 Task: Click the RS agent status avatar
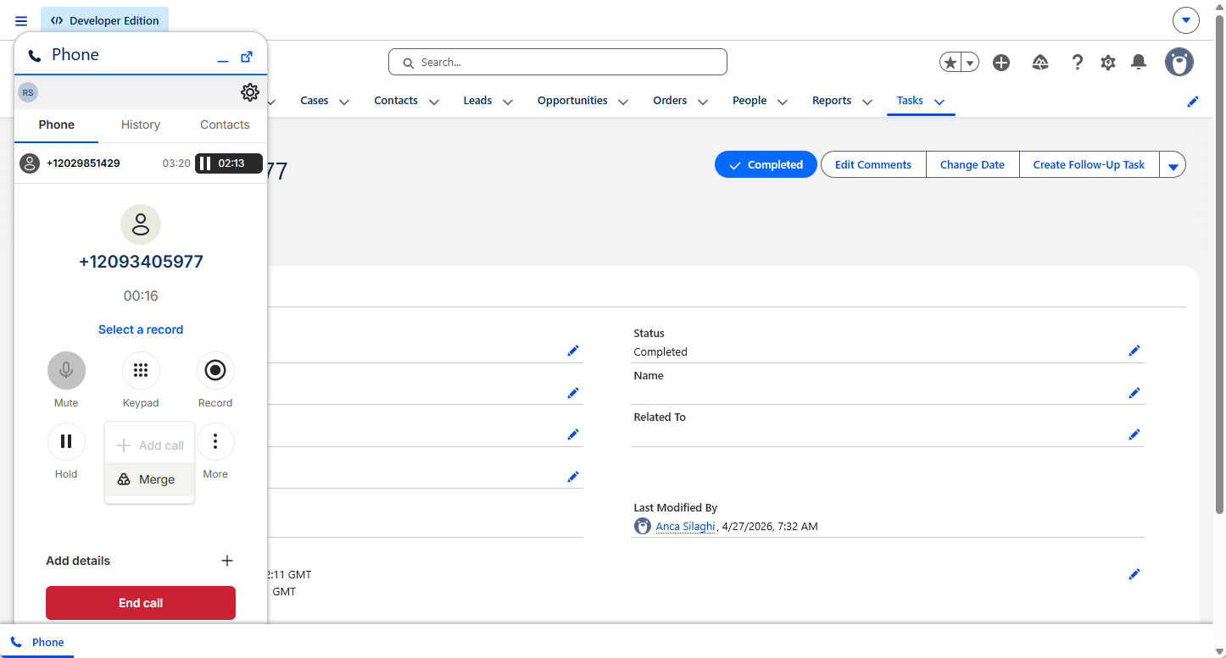(28, 92)
